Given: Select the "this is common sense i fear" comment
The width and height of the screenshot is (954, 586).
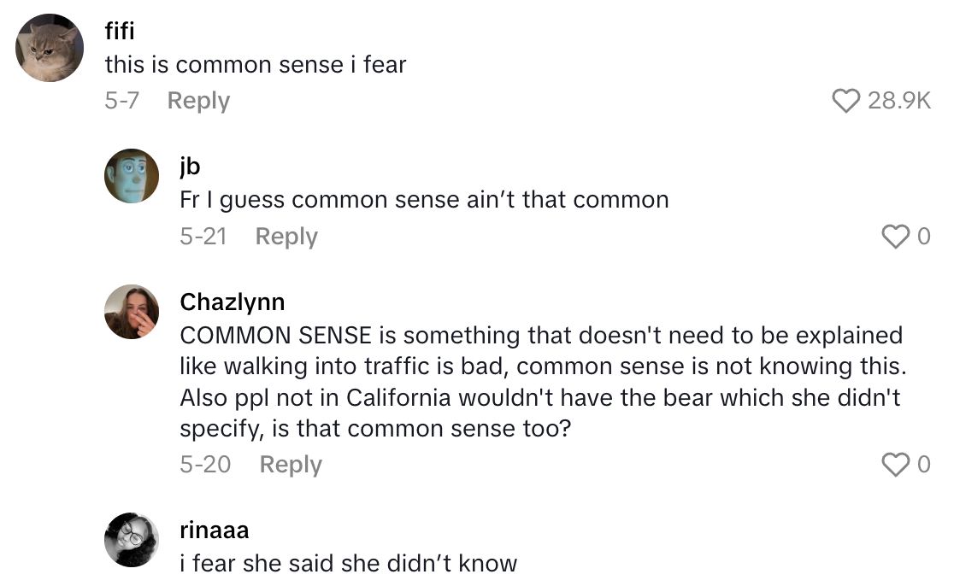Looking at the screenshot, I should point(256,64).
